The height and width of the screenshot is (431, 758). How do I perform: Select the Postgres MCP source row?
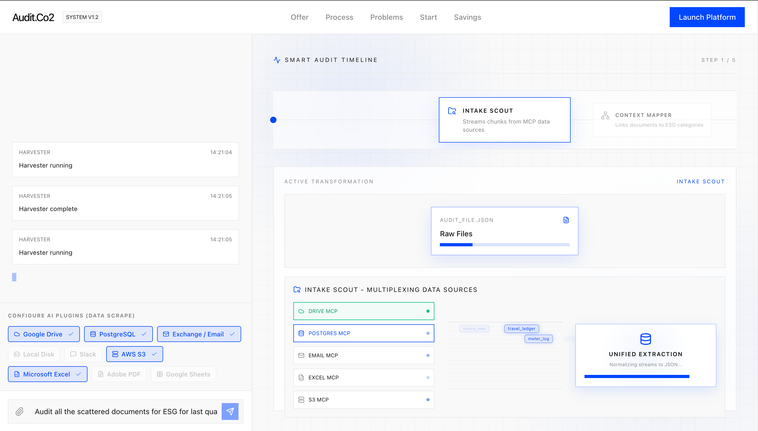pos(364,333)
